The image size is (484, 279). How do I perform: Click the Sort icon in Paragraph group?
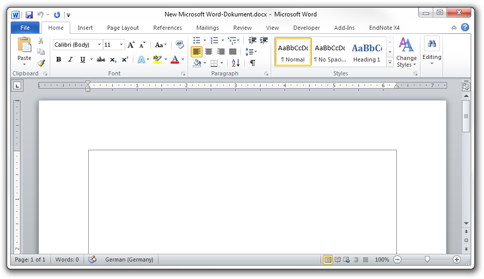click(x=235, y=63)
